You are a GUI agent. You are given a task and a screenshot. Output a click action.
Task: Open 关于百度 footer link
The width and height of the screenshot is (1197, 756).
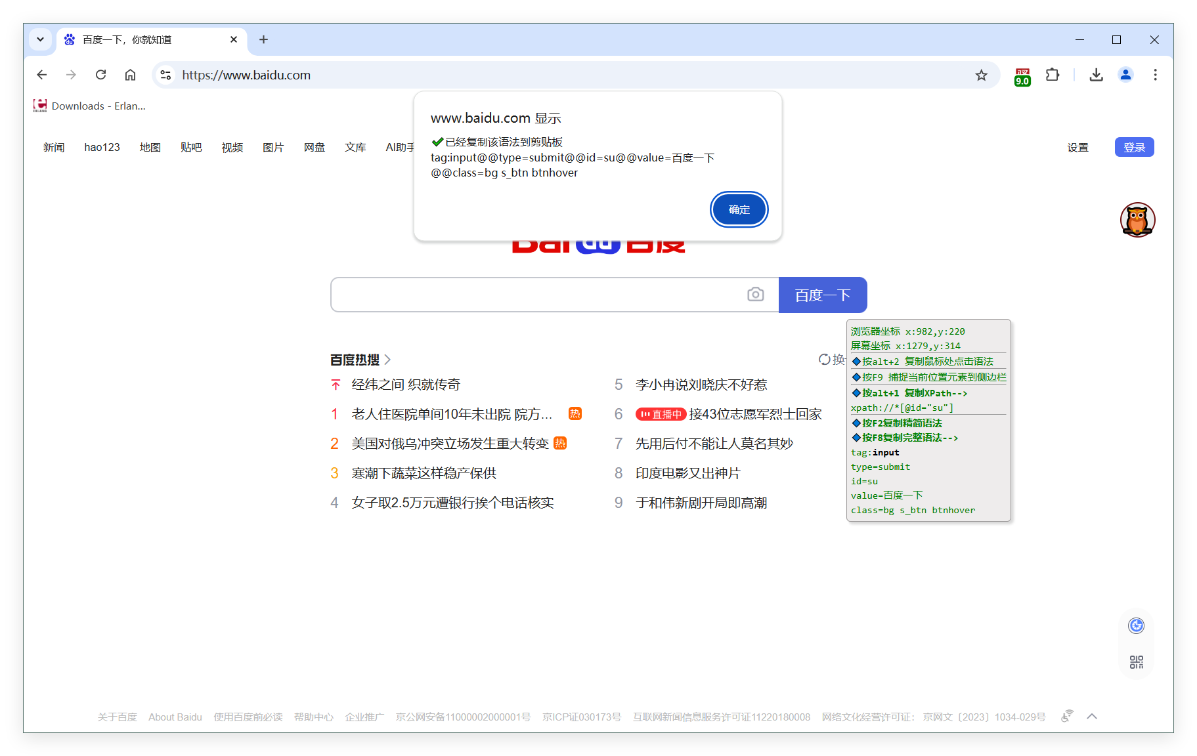(x=117, y=717)
